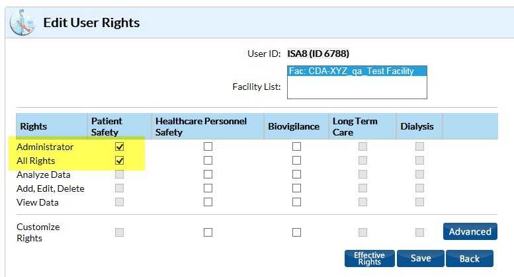Check View Data under Biovigilance
Screen dimensions: 514x277
point(296,202)
